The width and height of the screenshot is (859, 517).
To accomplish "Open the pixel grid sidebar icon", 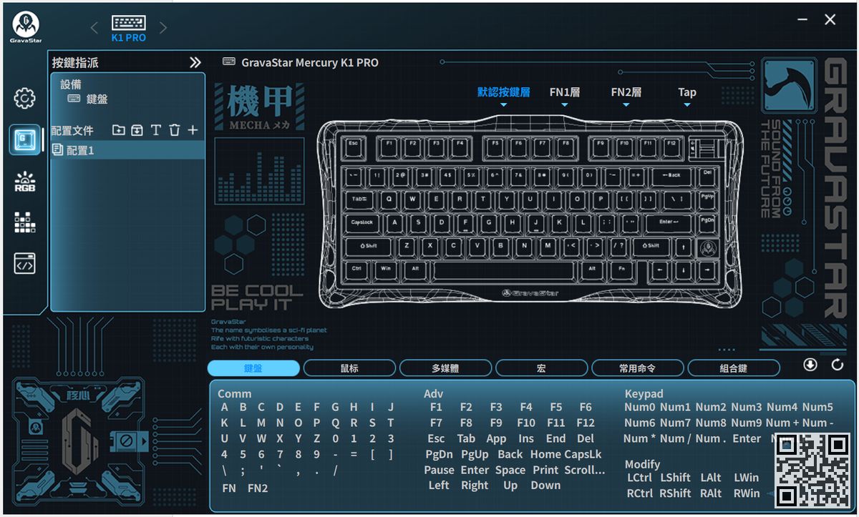I will pos(25,222).
